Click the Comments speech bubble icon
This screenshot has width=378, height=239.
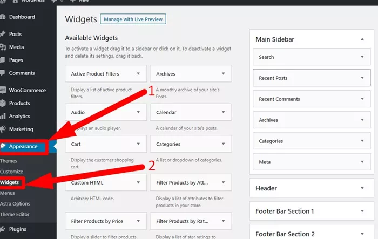(2, 73)
